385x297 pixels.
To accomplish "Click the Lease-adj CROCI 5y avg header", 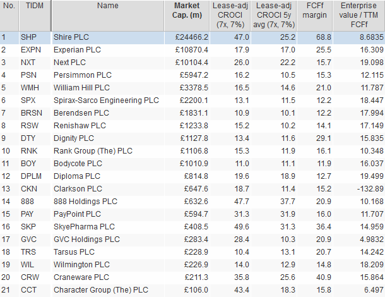I will 274,16.
